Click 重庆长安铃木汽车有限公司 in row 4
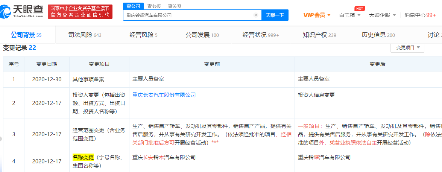Screen dimensions: 442x172 [164, 157]
